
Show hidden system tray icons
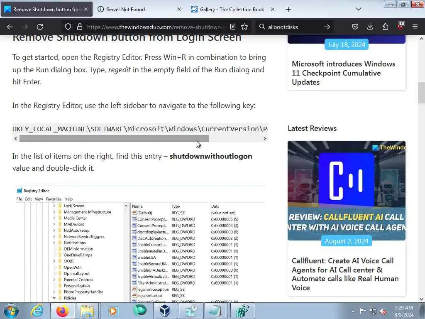pyautogui.click(x=353, y=311)
